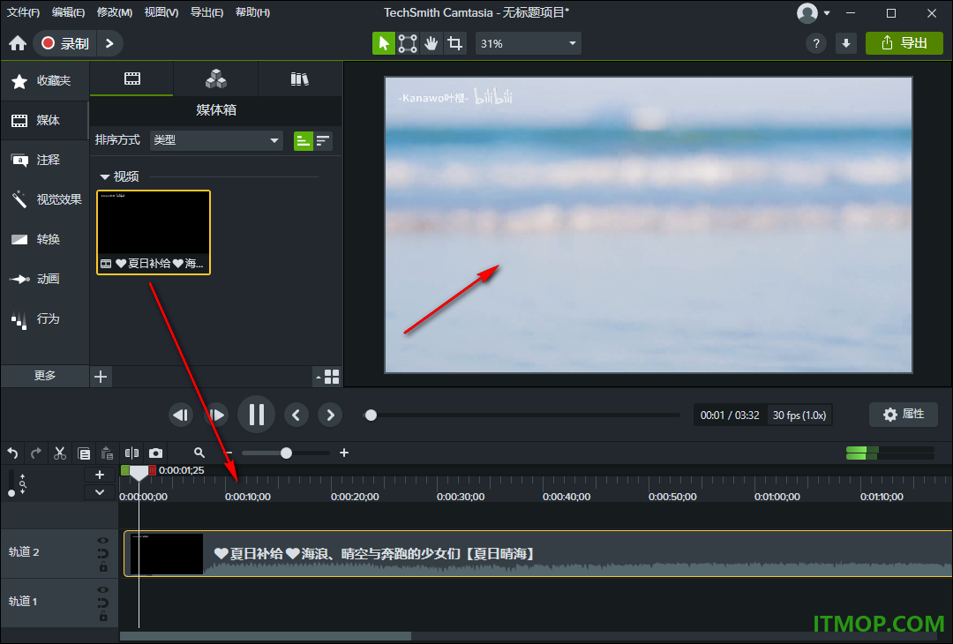Go to next clip arrow
The height and width of the screenshot is (644, 953).
330,415
